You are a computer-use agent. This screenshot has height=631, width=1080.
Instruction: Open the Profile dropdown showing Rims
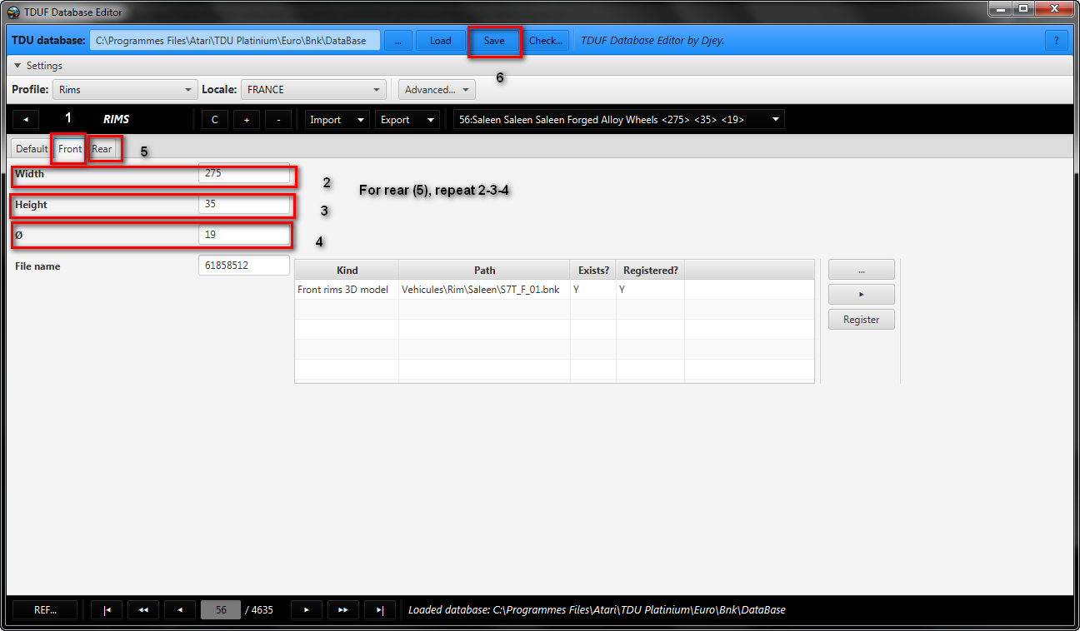click(x=124, y=90)
